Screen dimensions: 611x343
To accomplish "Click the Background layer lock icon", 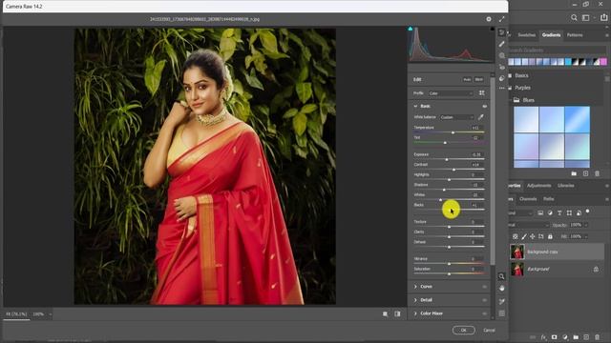I will (596, 269).
